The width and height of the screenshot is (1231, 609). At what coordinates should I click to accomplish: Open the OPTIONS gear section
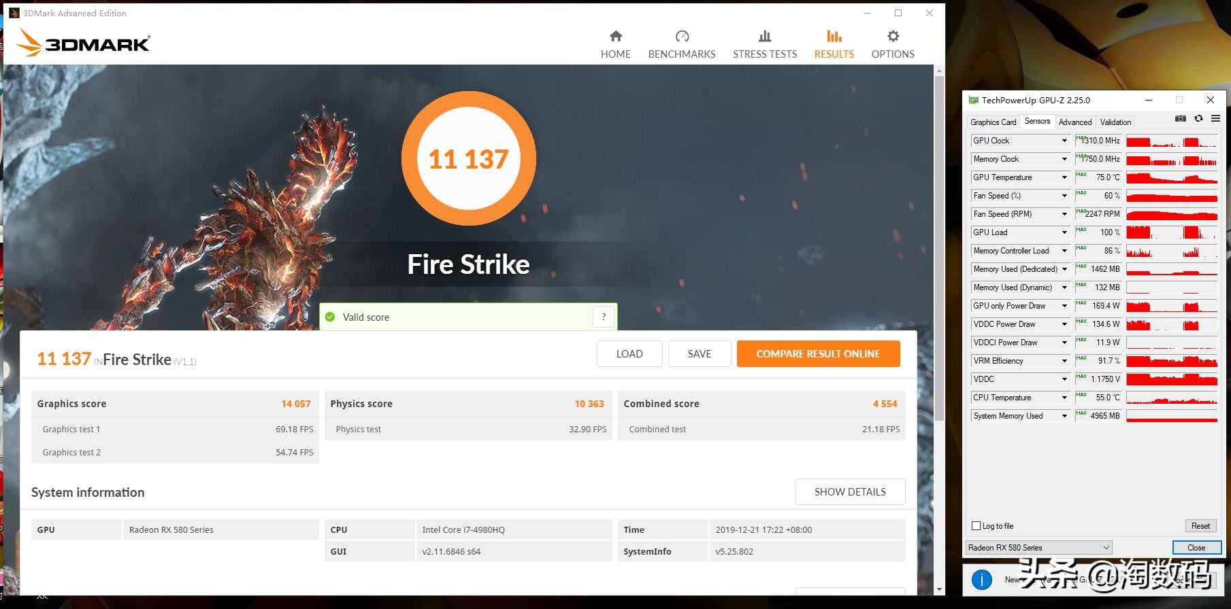coord(893,45)
